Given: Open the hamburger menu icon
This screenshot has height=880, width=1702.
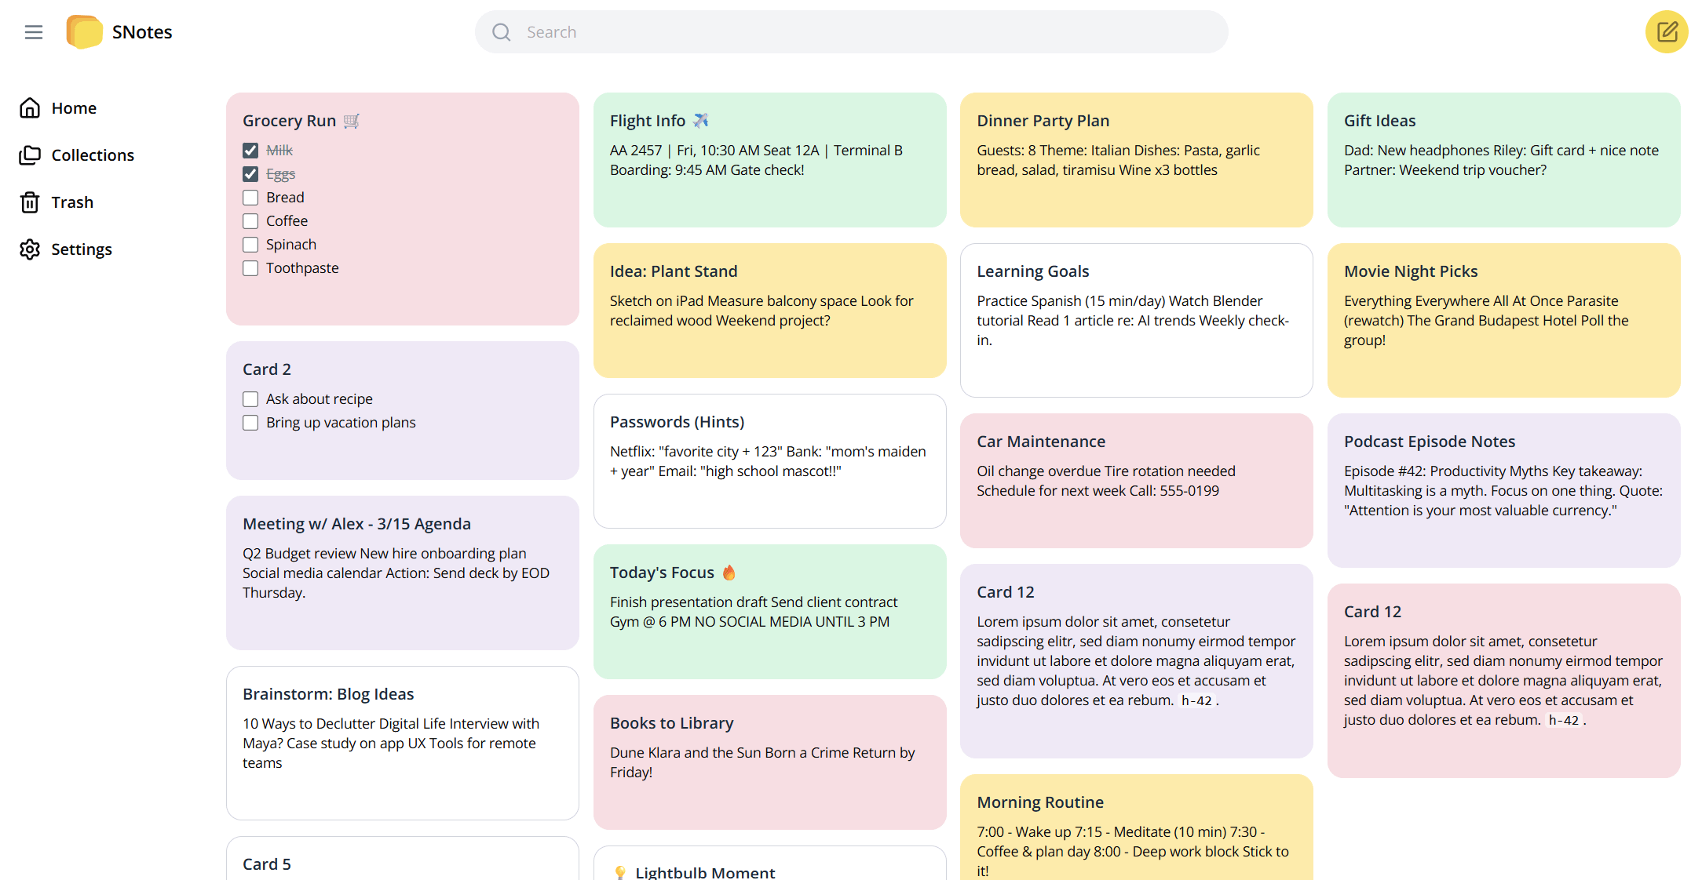Looking at the screenshot, I should [34, 32].
